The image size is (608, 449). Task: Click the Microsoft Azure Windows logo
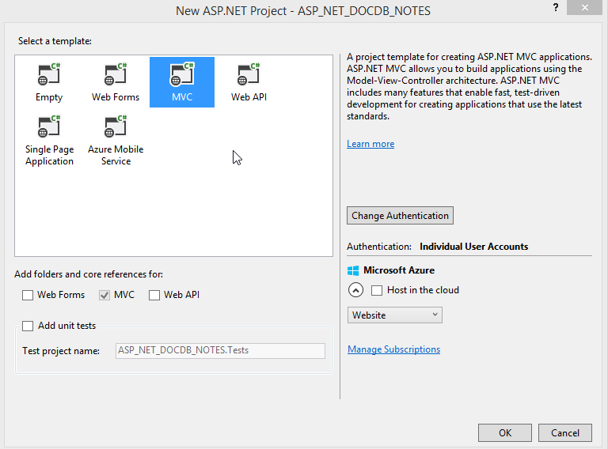coord(353,270)
